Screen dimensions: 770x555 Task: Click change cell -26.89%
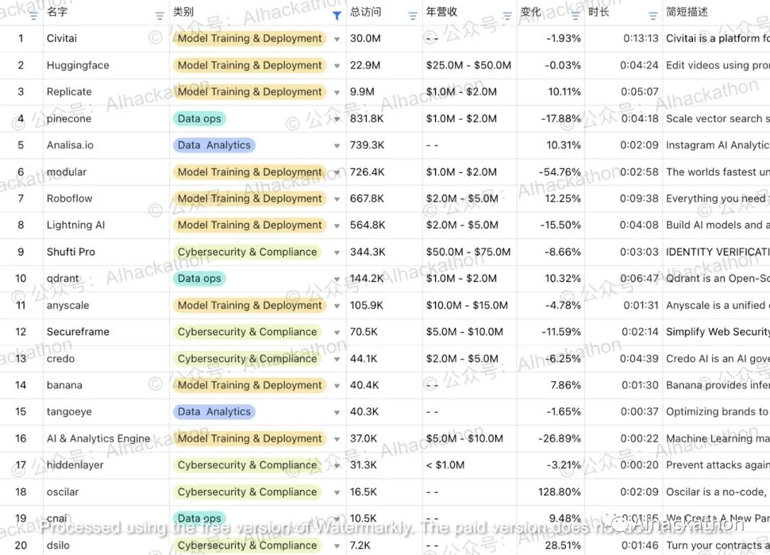[550, 438]
